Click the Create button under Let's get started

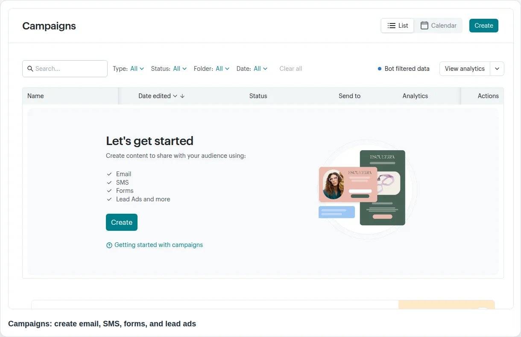pyautogui.click(x=122, y=222)
